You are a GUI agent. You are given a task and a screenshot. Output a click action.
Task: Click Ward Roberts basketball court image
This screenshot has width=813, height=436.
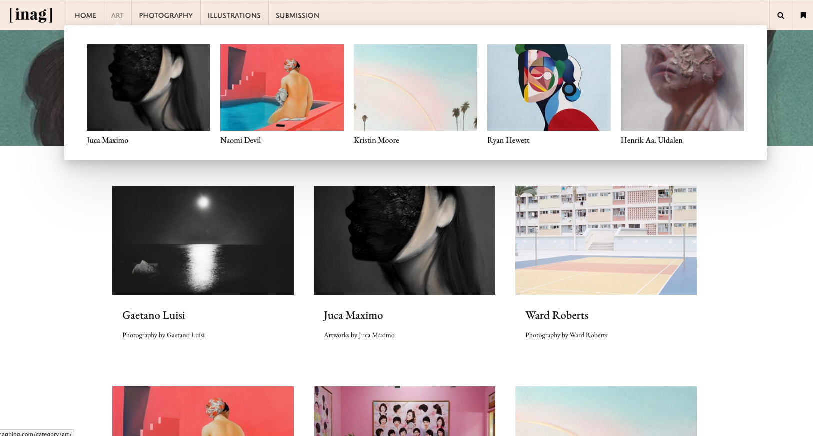pos(606,240)
